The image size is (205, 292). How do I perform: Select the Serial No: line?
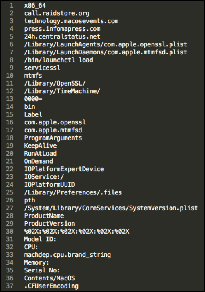tap(42, 270)
